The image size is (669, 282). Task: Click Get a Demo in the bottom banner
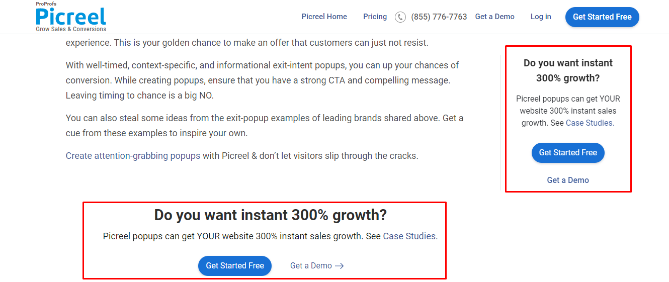311,266
